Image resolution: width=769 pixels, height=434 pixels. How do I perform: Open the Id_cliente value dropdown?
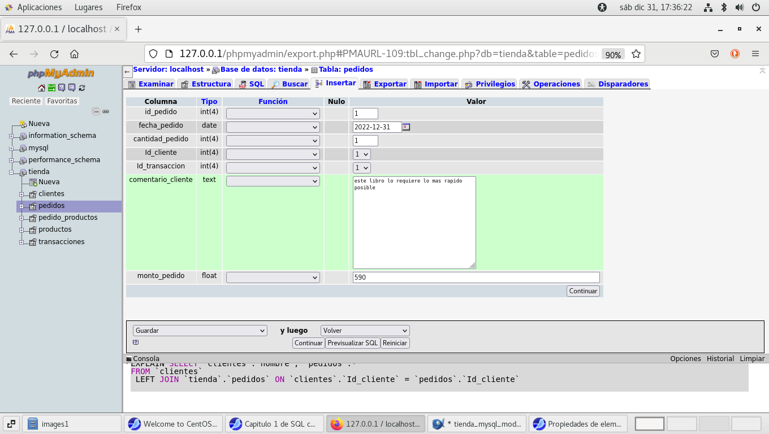point(361,154)
